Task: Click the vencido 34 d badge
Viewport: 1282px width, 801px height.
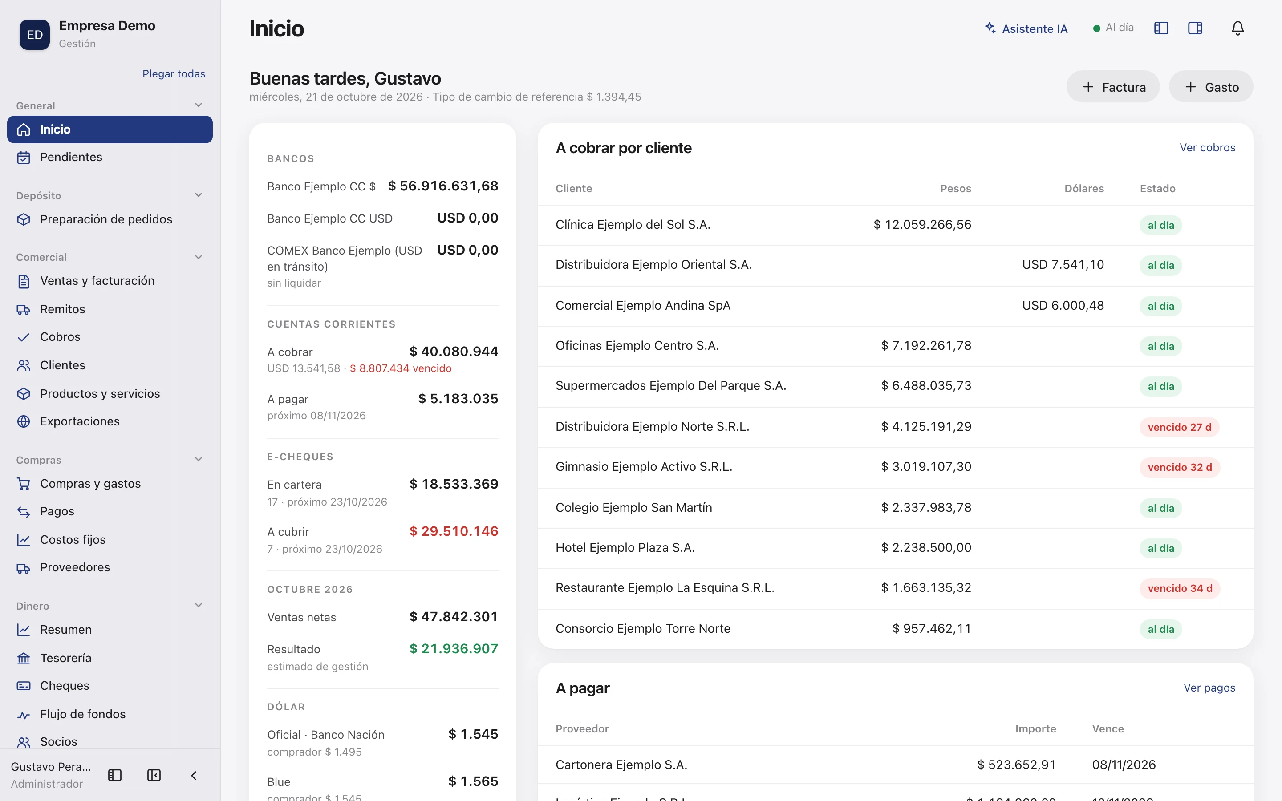Action: click(1180, 589)
